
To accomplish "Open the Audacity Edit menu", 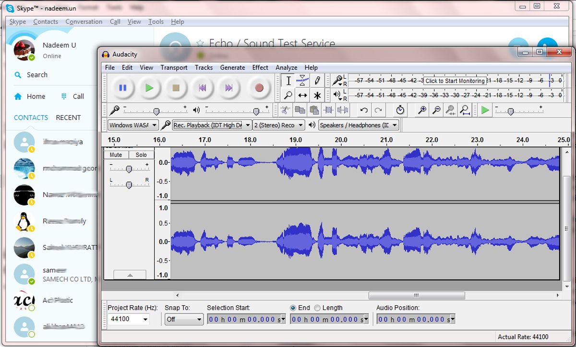I will click(127, 68).
